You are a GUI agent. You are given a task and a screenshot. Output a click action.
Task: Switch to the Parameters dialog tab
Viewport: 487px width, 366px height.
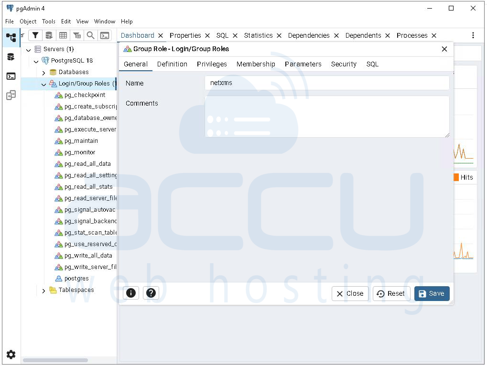[x=303, y=64]
